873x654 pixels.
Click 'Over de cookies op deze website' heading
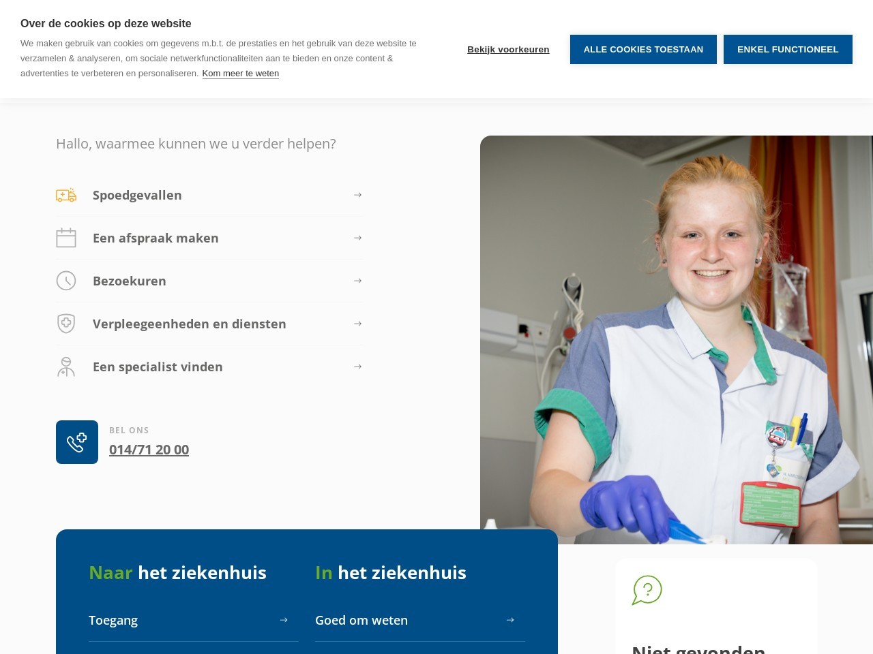[106, 23]
